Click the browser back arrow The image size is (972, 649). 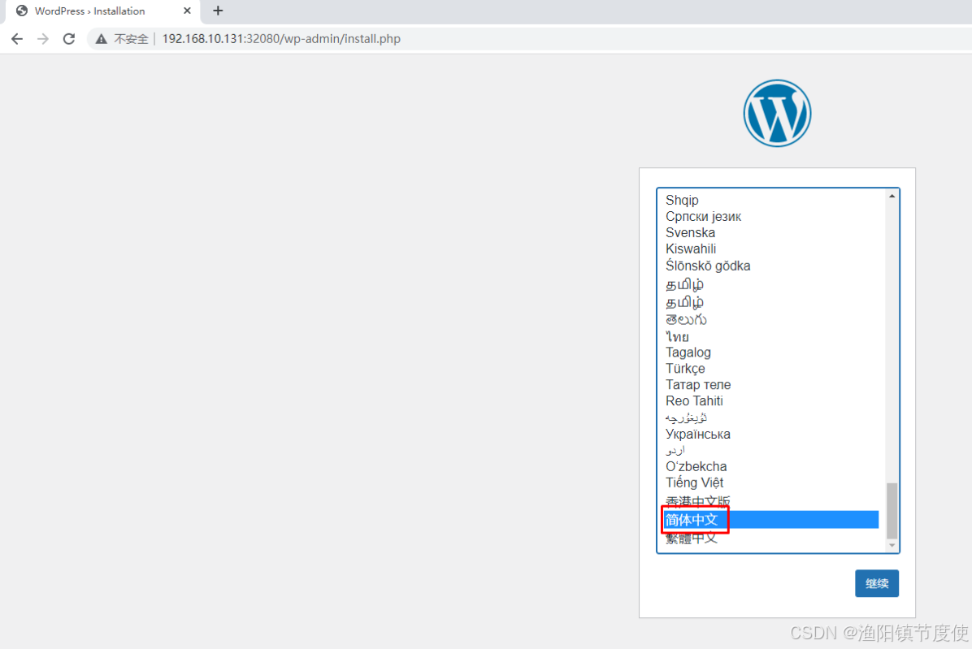[17, 39]
